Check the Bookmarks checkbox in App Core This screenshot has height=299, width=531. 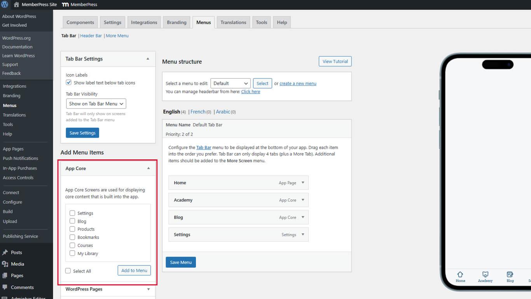[72, 237]
